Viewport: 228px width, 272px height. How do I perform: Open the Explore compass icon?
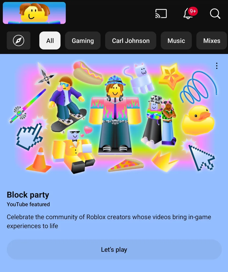[x=18, y=41]
